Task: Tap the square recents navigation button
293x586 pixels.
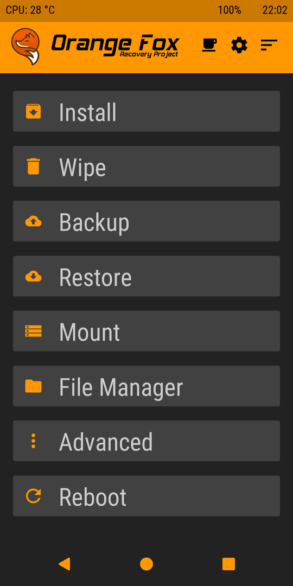Action: [x=229, y=564]
